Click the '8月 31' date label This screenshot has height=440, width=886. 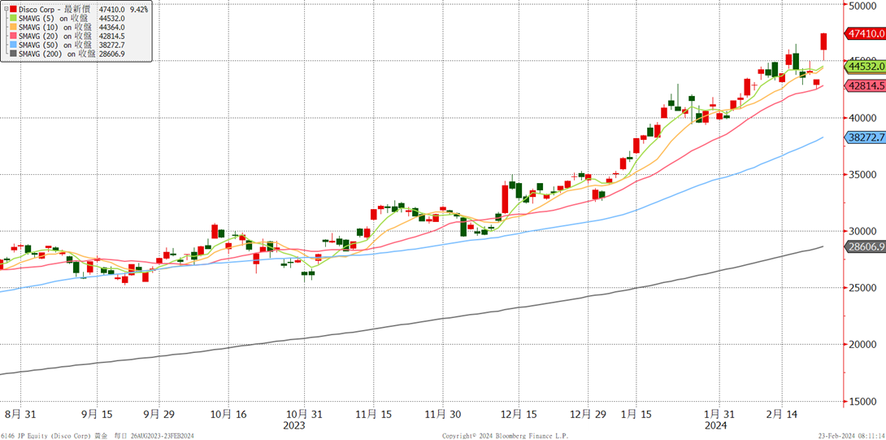20,415
